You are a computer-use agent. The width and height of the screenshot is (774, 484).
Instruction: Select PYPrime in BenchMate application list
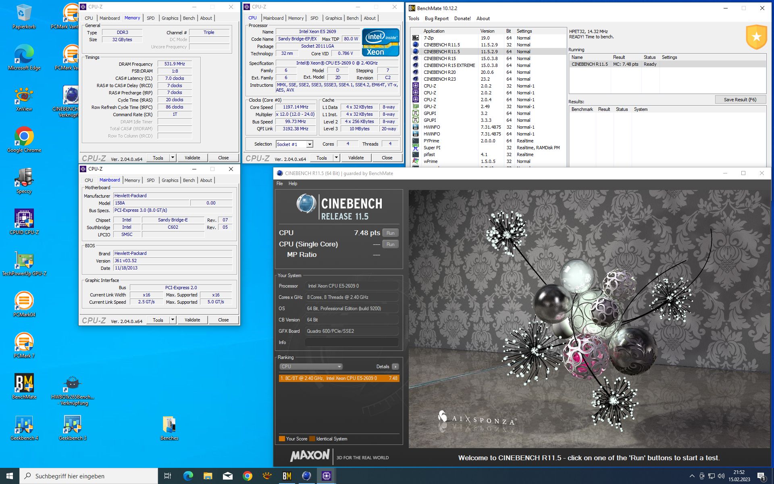pyautogui.click(x=489, y=141)
